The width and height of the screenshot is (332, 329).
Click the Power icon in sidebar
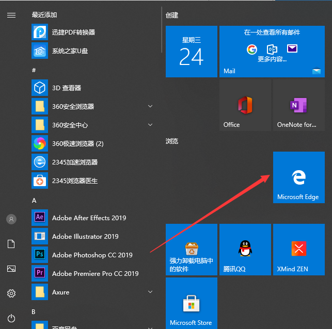point(11,318)
